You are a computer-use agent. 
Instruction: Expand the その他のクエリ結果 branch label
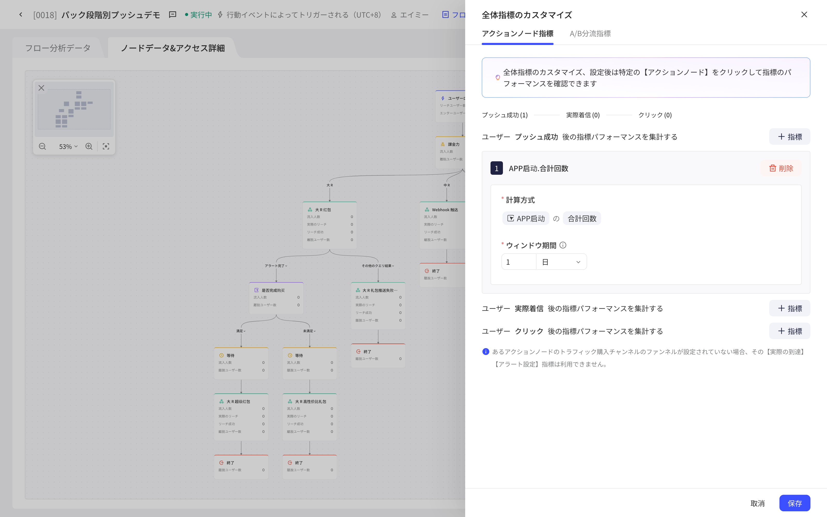click(378, 266)
